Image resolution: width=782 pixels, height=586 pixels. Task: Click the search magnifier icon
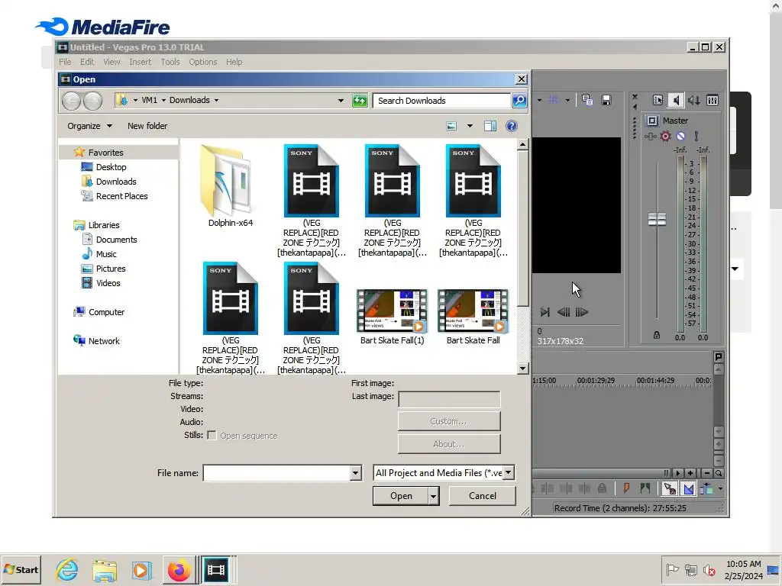coord(519,100)
